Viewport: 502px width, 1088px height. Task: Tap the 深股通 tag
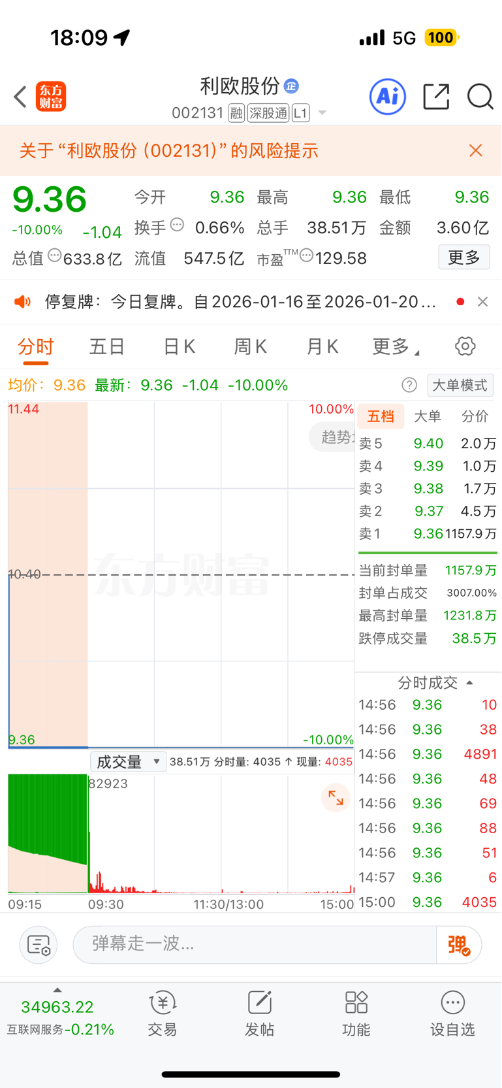[x=268, y=113]
